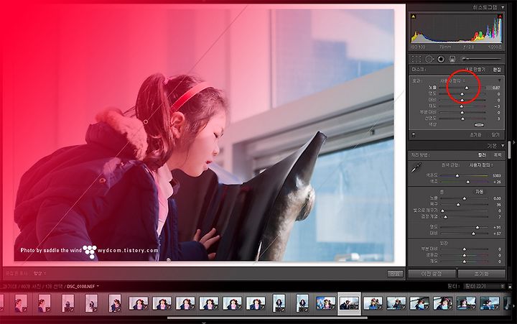The height and width of the screenshot is (324, 517).
Task: Select thumbnail immediately left of highlighted one
Action: 325,303
